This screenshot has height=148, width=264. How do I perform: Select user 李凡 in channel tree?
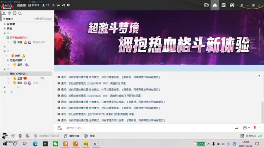(20, 83)
